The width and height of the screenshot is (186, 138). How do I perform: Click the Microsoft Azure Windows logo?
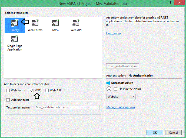108,83
